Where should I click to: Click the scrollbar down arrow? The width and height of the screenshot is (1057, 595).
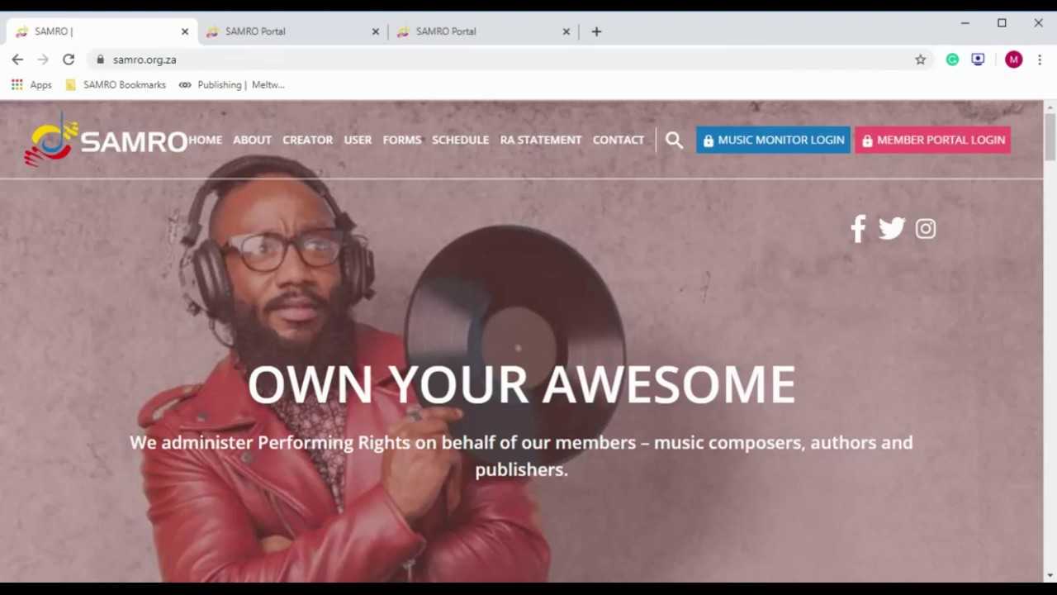pos(1050,575)
